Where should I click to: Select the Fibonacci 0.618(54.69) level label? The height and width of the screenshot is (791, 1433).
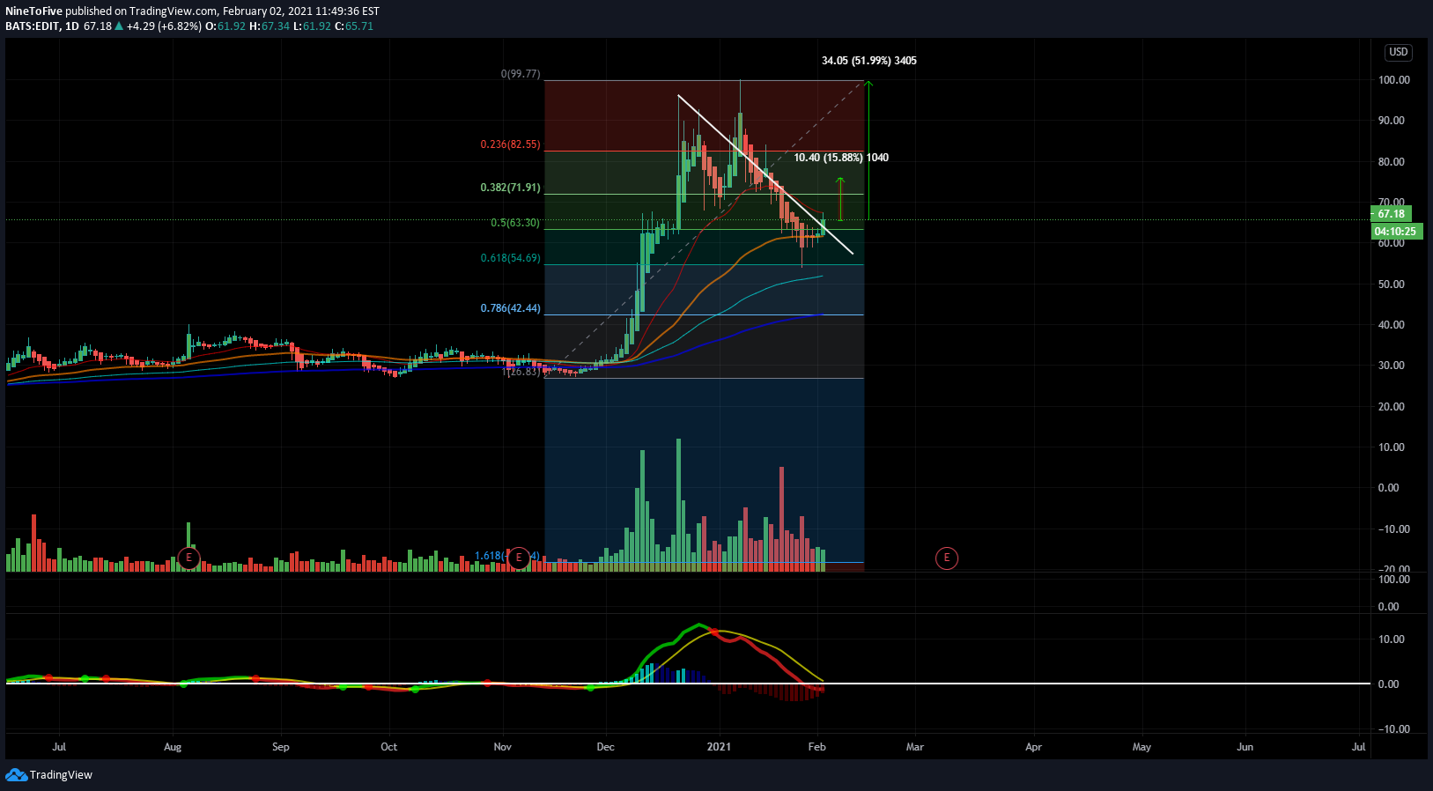pyautogui.click(x=510, y=258)
